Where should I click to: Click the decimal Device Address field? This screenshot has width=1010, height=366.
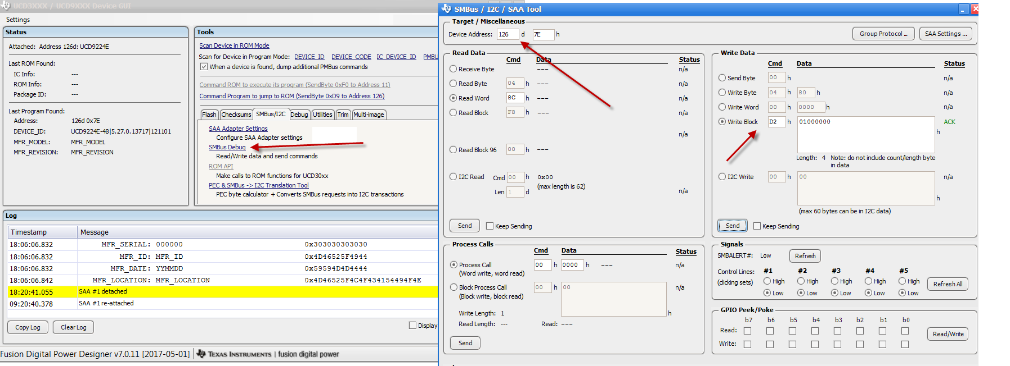[x=508, y=34]
